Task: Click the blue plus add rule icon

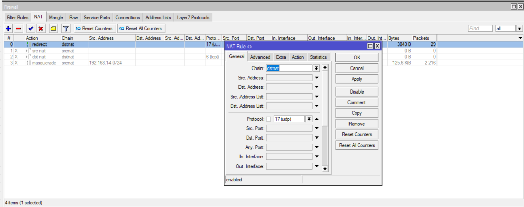Action: [8, 28]
